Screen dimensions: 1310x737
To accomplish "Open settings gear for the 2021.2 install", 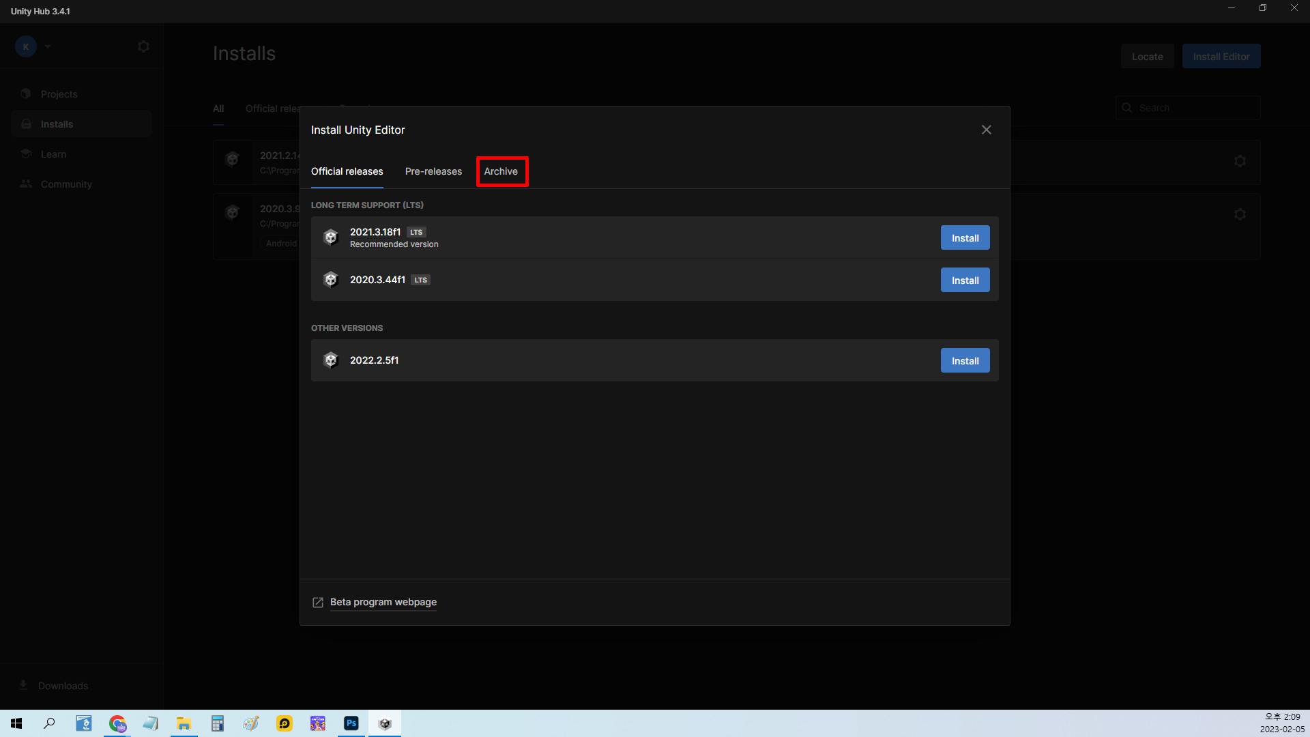I will pos(1240,161).
